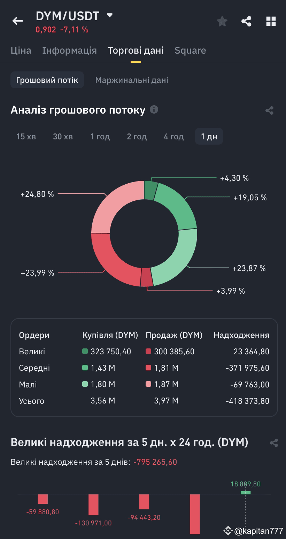Enable the 1 дн interval

coord(208,136)
